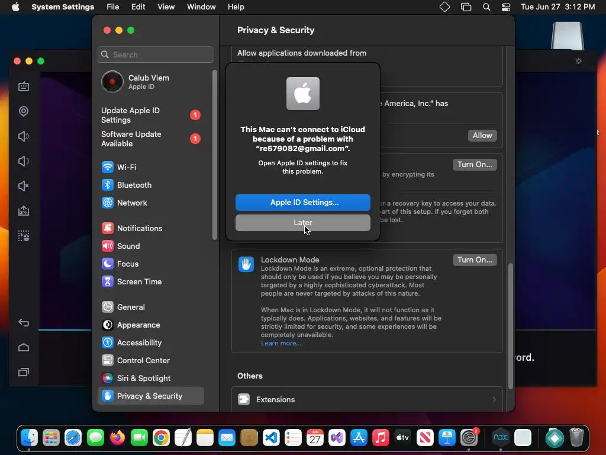606x455 pixels.
Task: Open the File menu
Action: click(x=113, y=7)
